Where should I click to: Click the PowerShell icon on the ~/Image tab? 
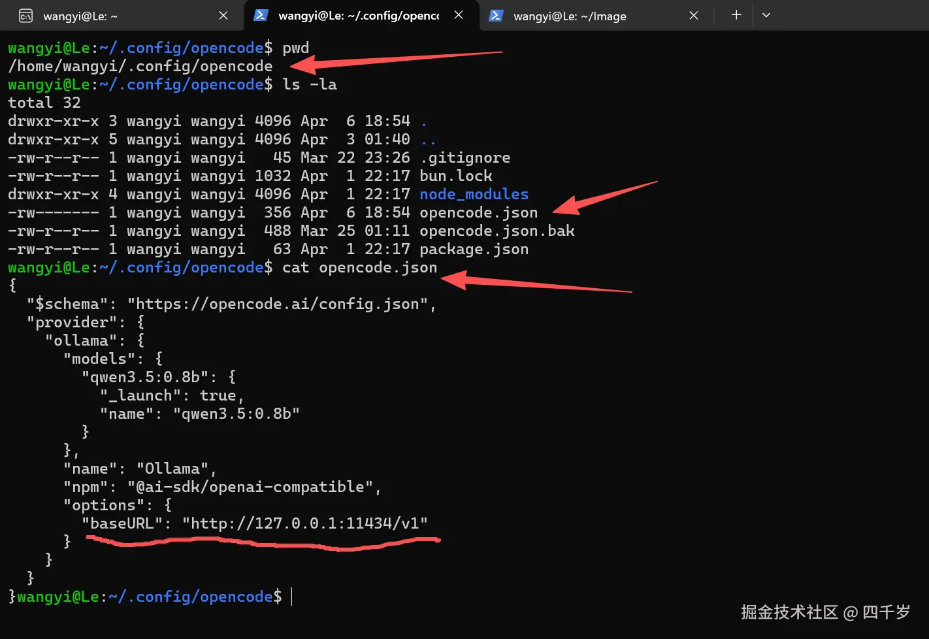click(495, 15)
